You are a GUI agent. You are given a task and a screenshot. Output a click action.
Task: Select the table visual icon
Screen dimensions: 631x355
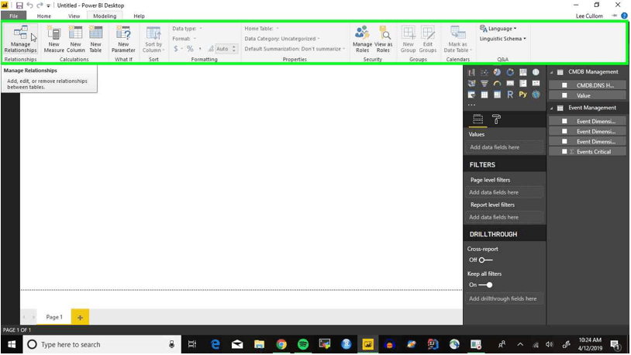[484, 95]
